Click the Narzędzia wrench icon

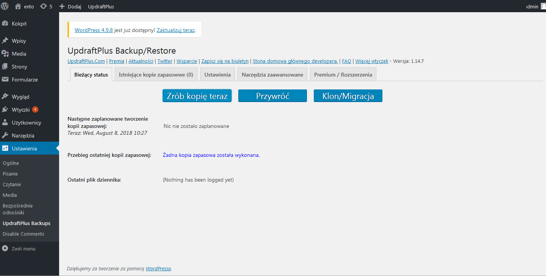(5, 136)
